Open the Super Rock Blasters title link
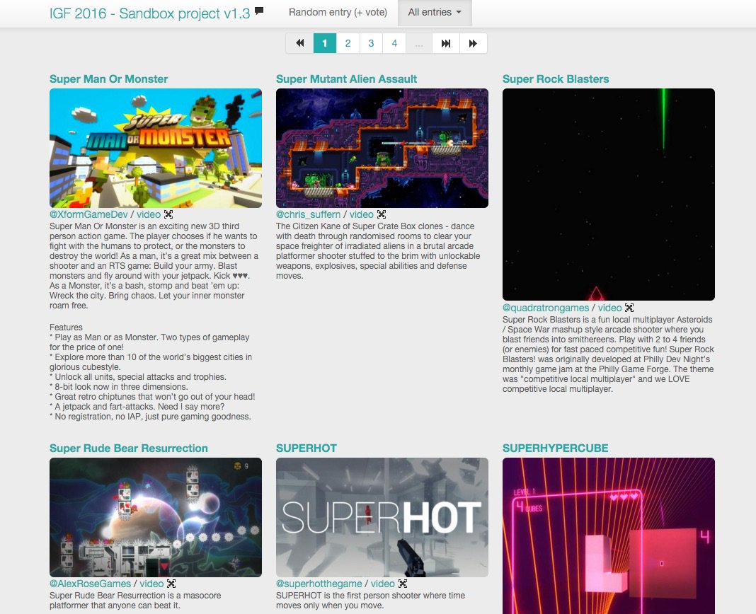 click(x=556, y=79)
